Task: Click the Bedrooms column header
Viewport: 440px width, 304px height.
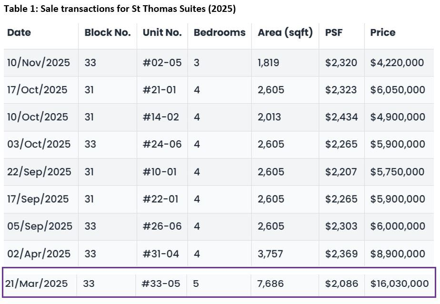Action: [x=219, y=33]
